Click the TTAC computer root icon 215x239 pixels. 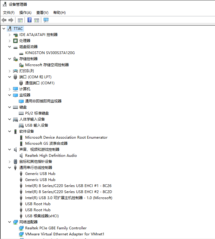(10, 29)
